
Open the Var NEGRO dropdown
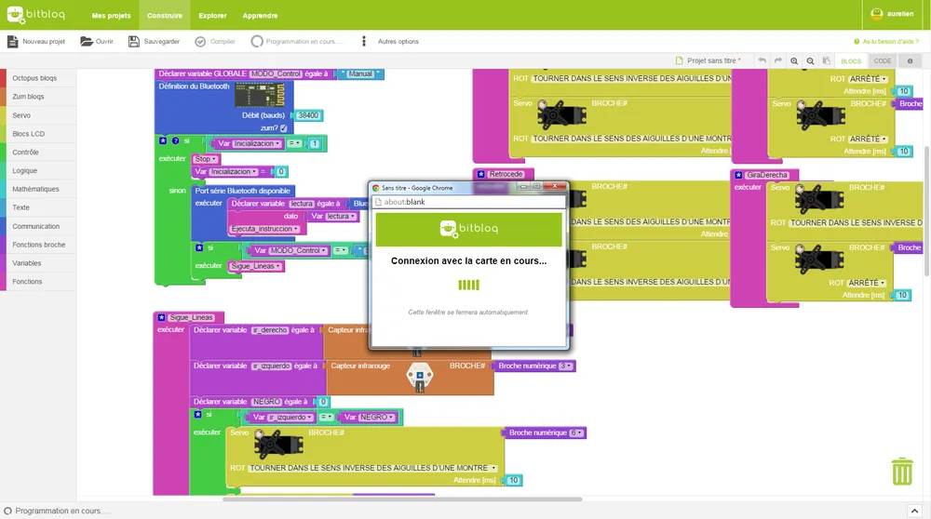tap(376, 418)
